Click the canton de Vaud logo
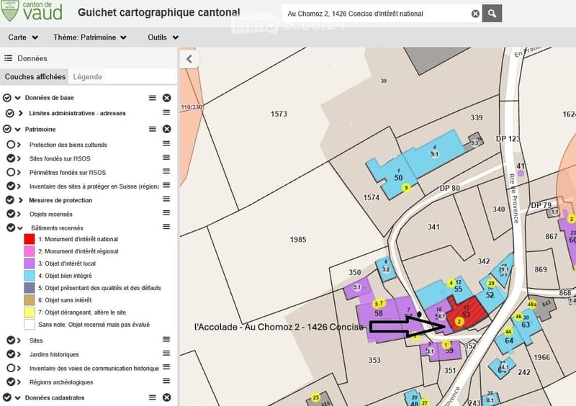Screen dimensions: 576x406 (32, 11)
